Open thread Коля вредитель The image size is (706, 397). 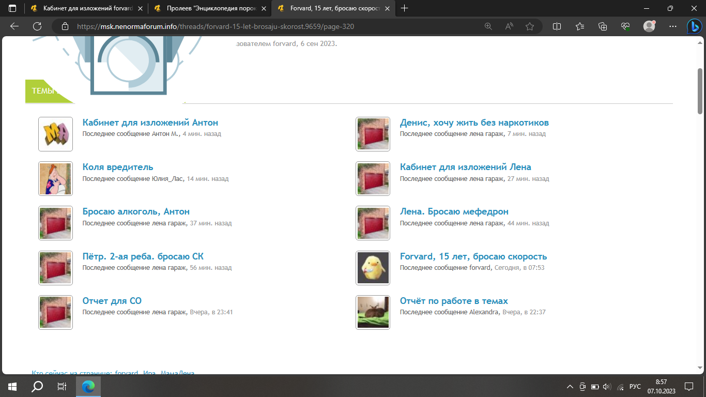[118, 167]
